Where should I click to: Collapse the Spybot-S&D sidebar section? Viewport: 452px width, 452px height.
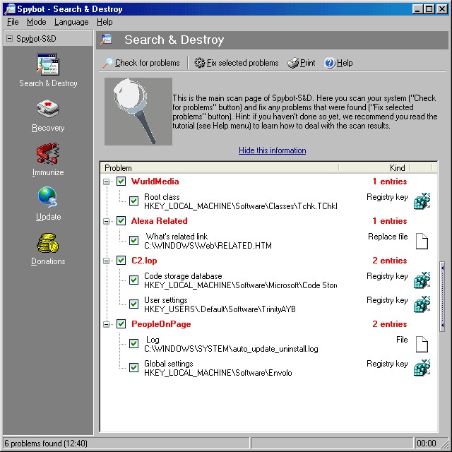coord(9,39)
